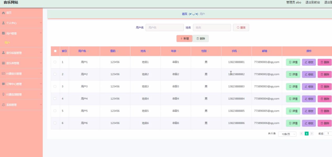Click 修改 in 用户5 row

point(309,111)
